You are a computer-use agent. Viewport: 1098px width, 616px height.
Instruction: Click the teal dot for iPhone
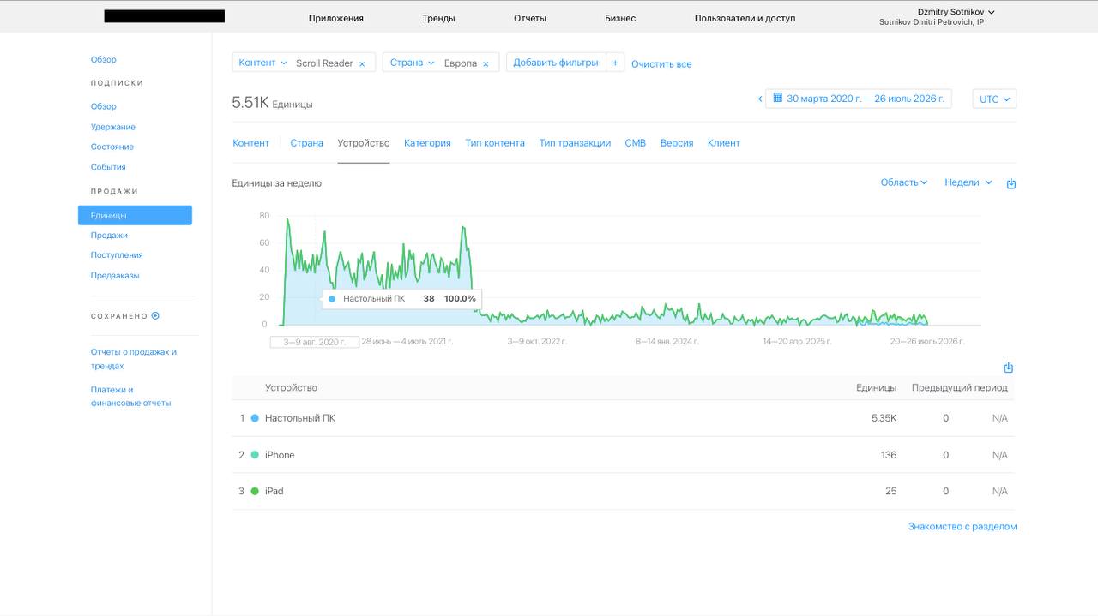point(255,455)
